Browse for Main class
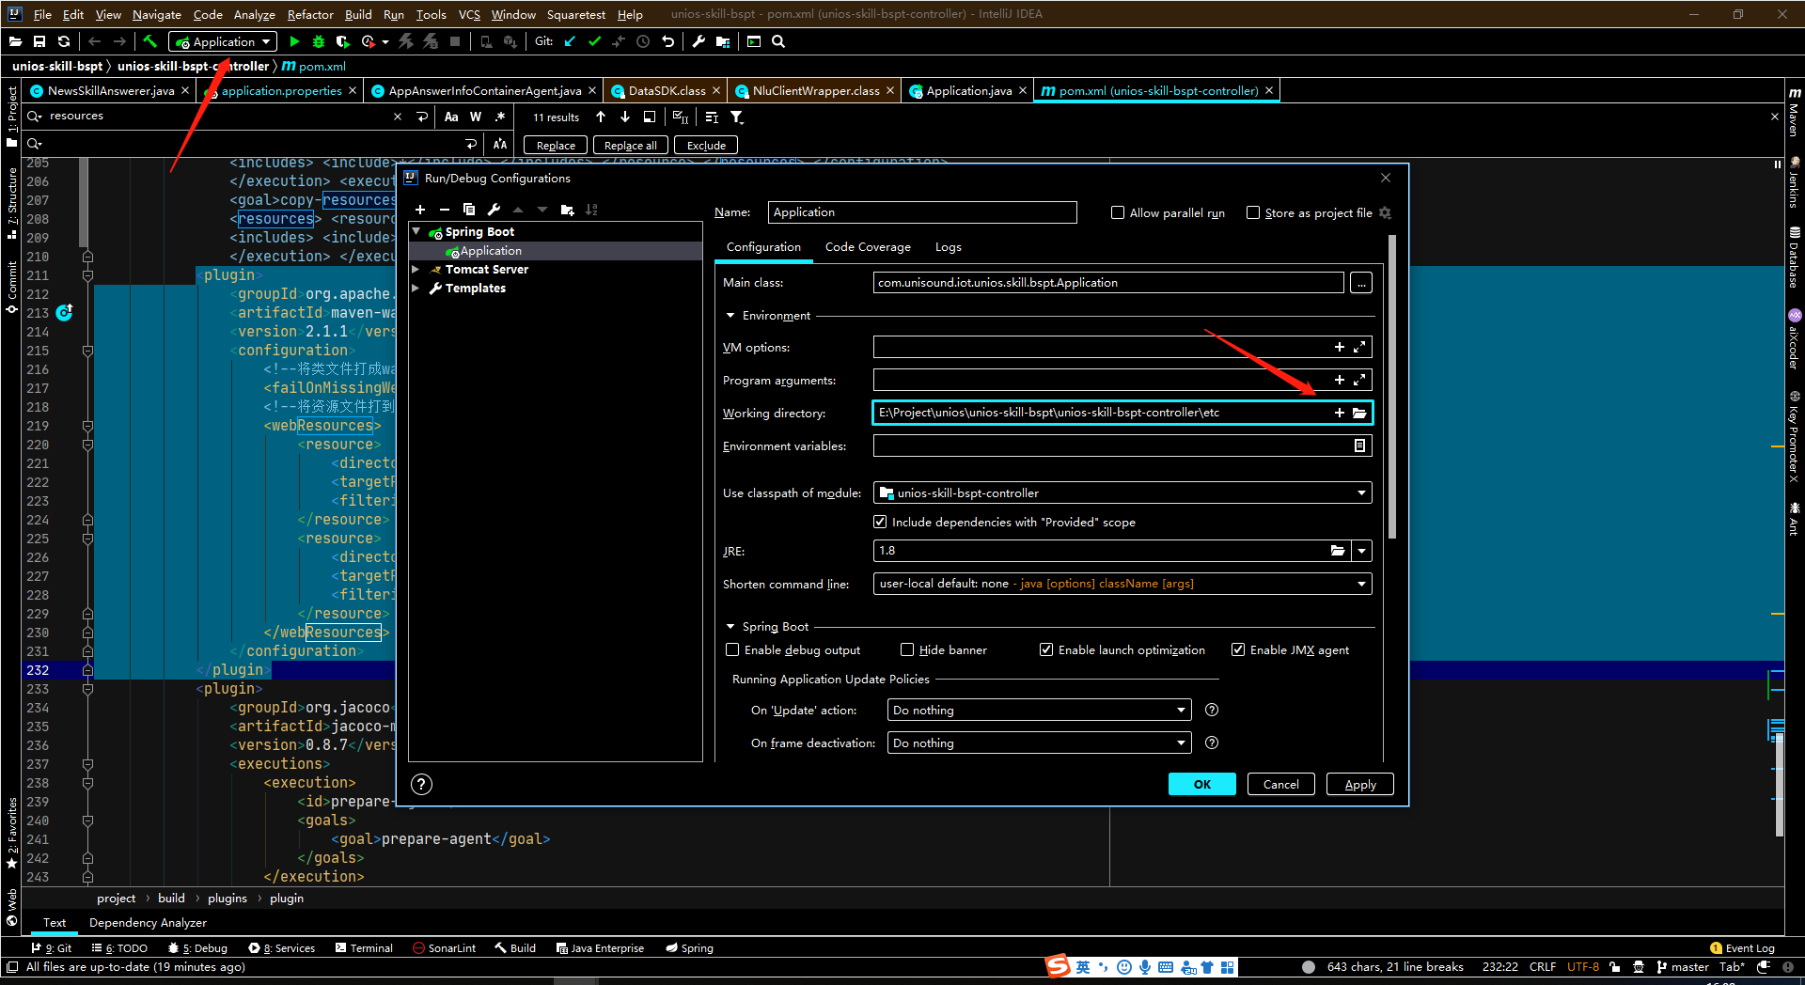The image size is (1805, 985). [1360, 283]
